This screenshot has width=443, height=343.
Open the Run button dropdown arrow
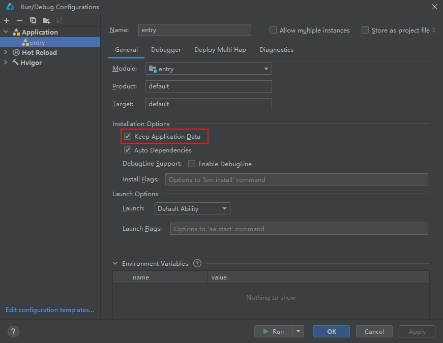[x=299, y=331]
